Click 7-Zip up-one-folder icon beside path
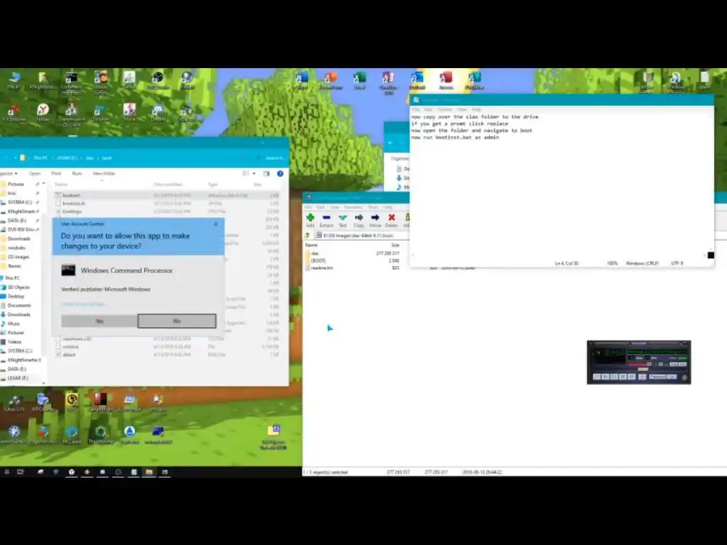Image resolution: width=727 pixels, height=545 pixels. (x=307, y=236)
